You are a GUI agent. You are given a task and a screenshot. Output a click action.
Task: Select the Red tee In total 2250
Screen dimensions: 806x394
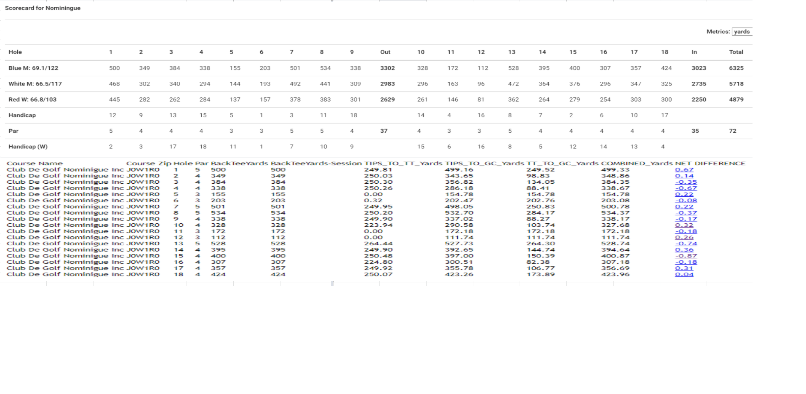[x=699, y=99]
